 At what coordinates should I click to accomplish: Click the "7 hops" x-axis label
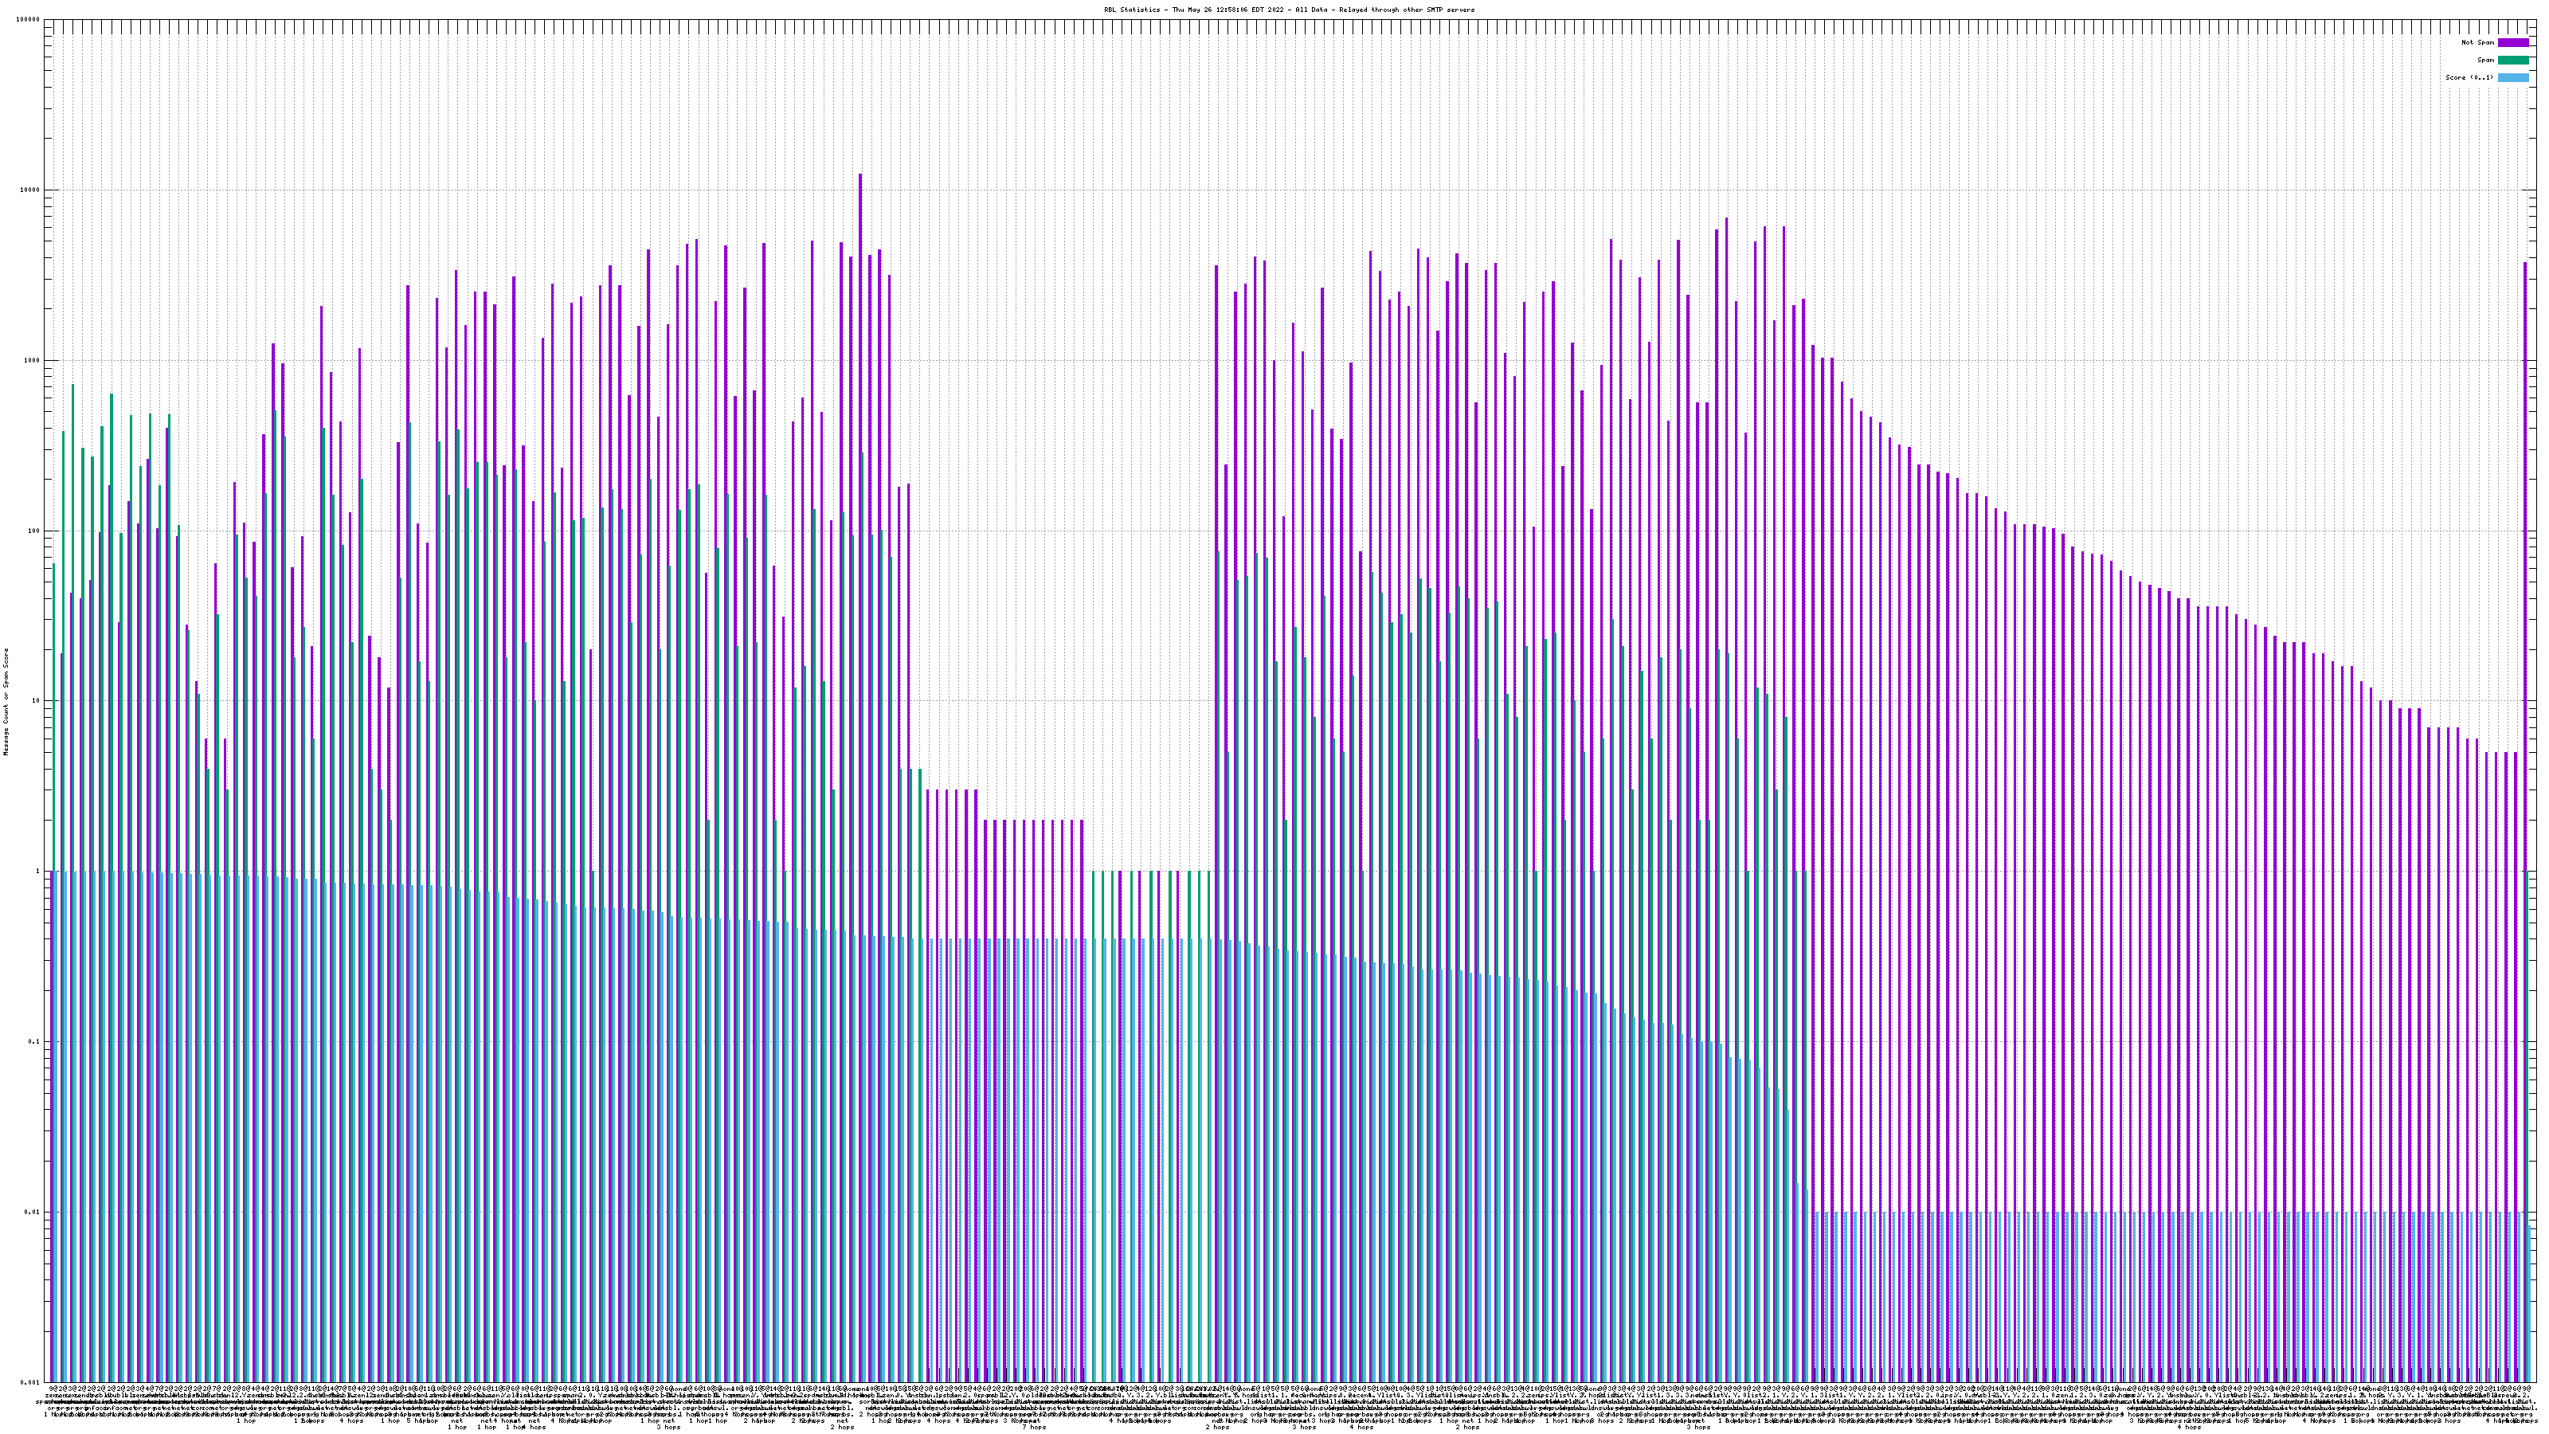click(x=1033, y=1427)
